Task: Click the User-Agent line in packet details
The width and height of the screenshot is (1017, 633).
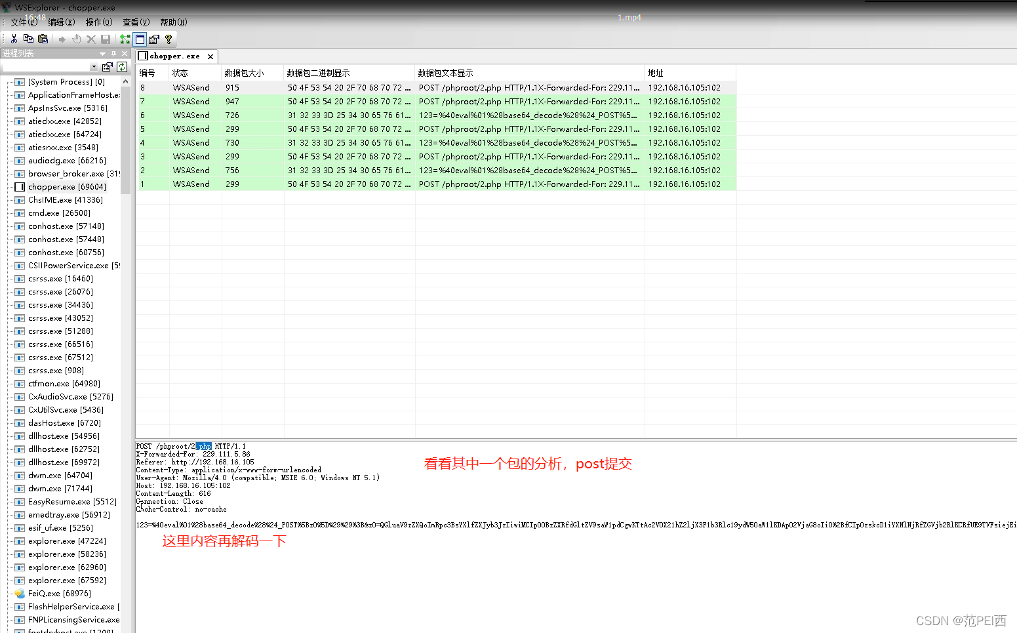Action: [x=258, y=478]
